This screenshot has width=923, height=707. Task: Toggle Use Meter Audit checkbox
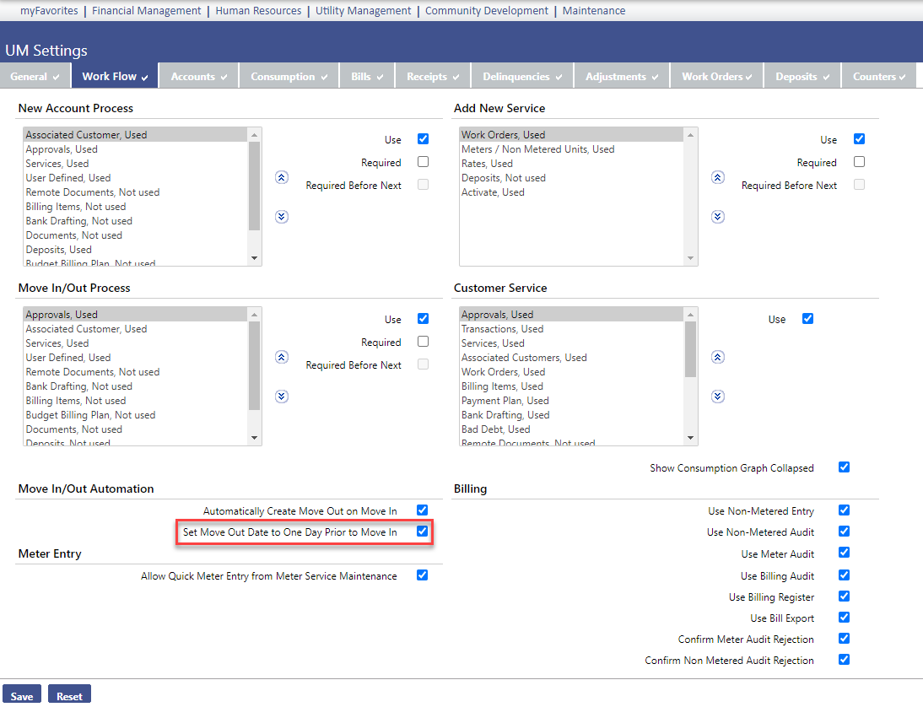(x=845, y=553)
